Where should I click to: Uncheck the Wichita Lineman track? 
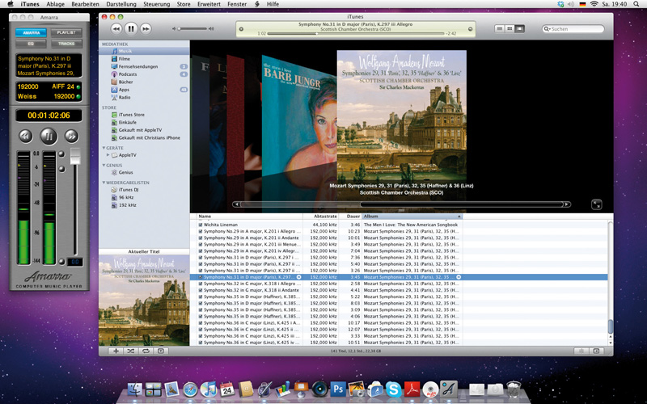click(x=201, y=225)
